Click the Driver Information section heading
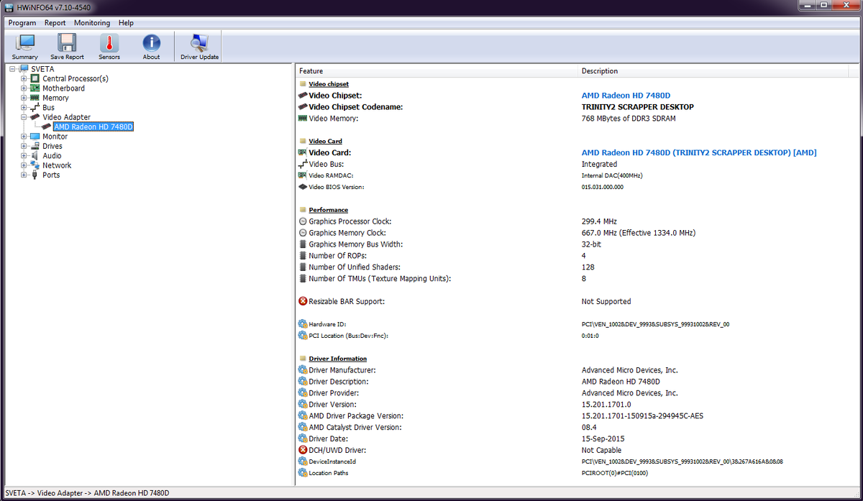Viewport: 863px width, 501px height. point(338,359)
